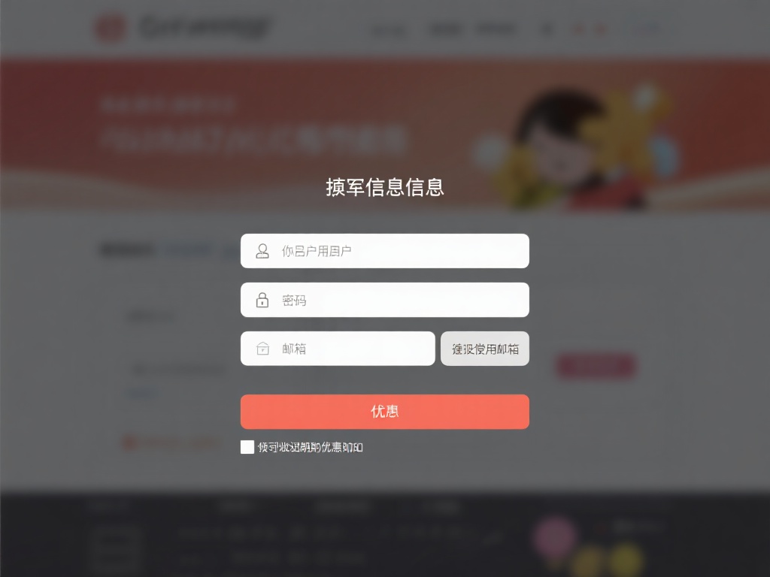Click the text label beside the checkbox
This screenshot has width=770, height=577.
(311, 447)
